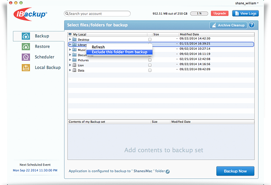Click the Library folder icon

click(74, 45)
